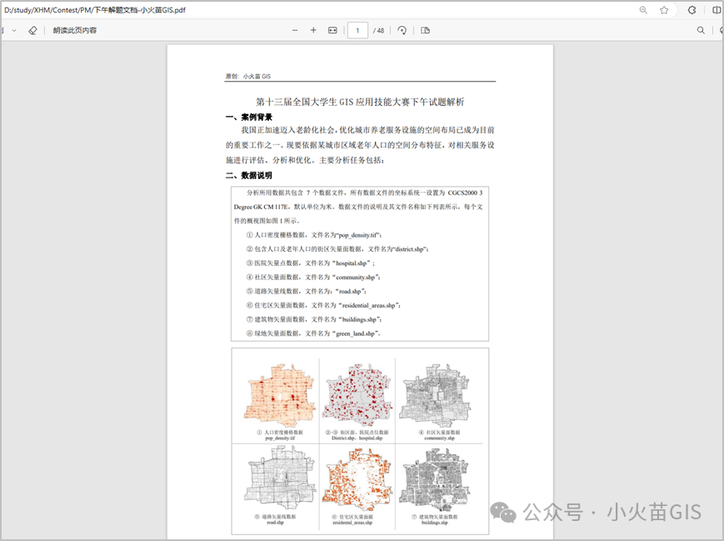Image resolution: width=724 pixels, height=541 pixels.
Task: Open search in PDF toolbar
Action: pos(701,31)
